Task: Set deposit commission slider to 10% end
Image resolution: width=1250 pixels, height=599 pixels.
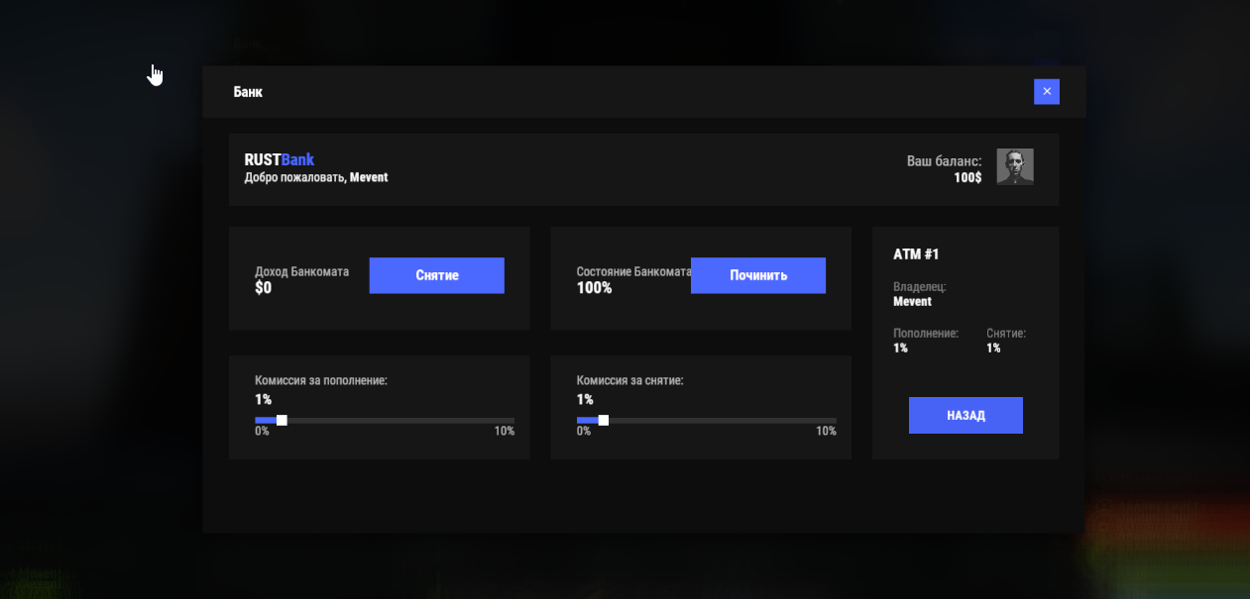Action: 512,421
